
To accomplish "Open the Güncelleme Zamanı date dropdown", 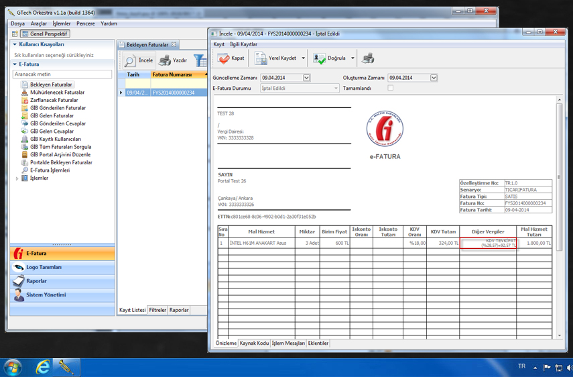I will [306, 78].
